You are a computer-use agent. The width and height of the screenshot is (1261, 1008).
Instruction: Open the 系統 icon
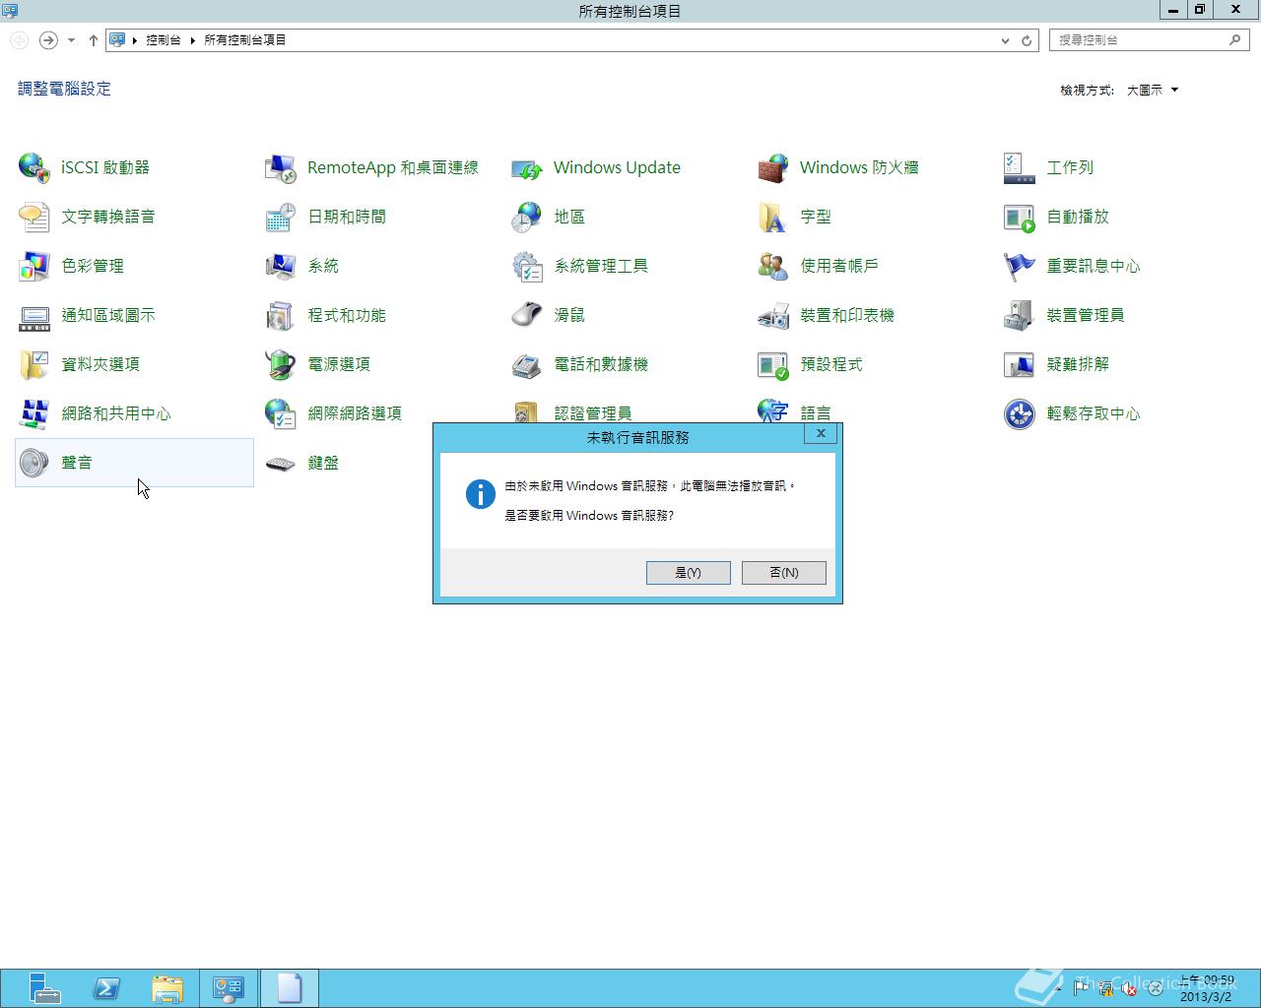(281, 266)
